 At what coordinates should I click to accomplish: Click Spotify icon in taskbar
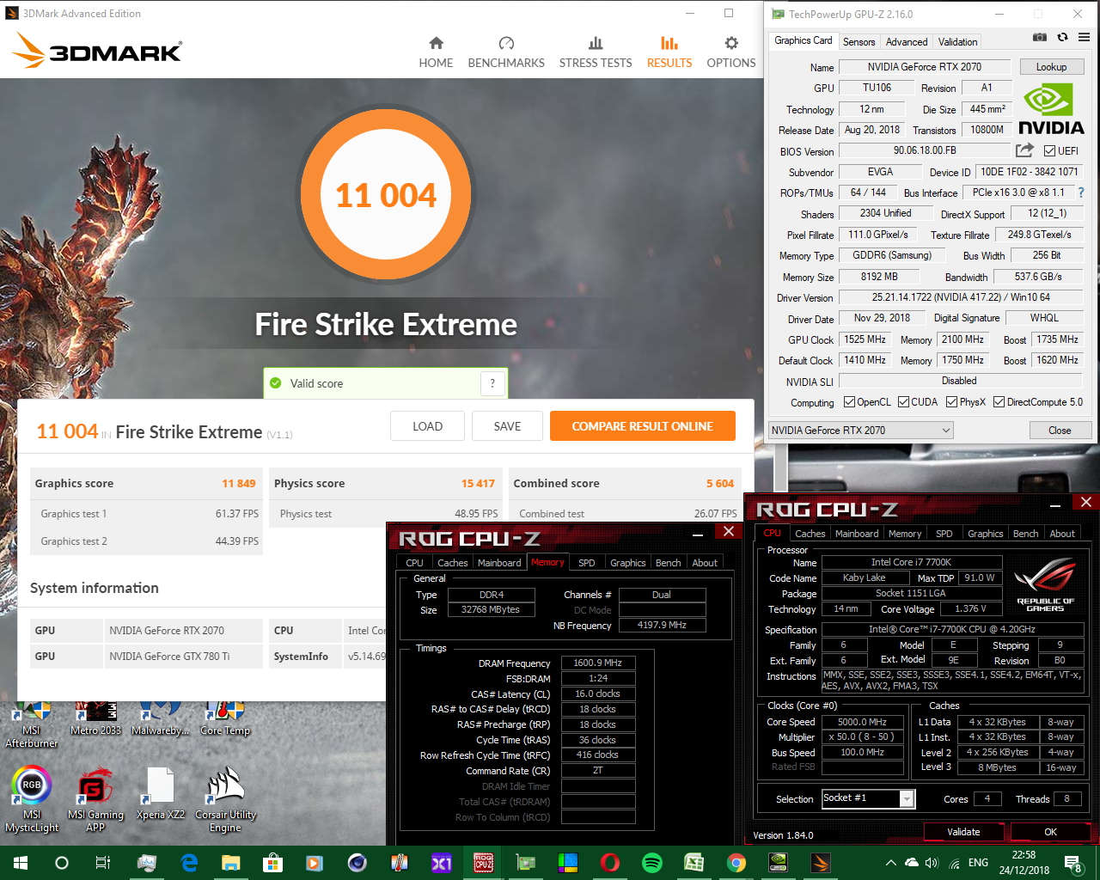[652, 863]
